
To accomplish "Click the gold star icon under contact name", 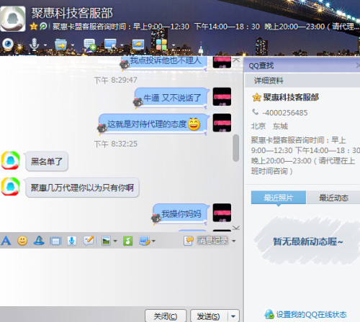I will point(34,26).
